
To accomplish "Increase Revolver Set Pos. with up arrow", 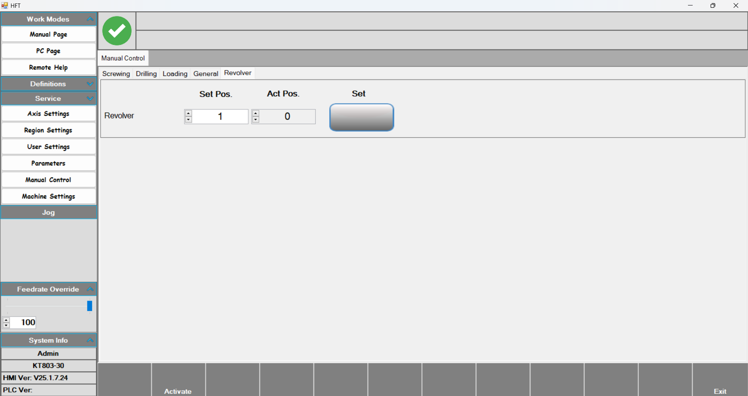I will (189, 113).
